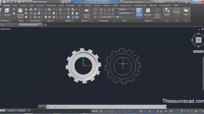The image size is (204, 114).
Task: Click the help question mark icon
Action: tap(186, 2)
